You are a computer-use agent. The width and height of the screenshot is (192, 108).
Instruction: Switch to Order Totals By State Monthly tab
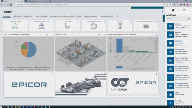pyautogui.click(x=23, y=16)
